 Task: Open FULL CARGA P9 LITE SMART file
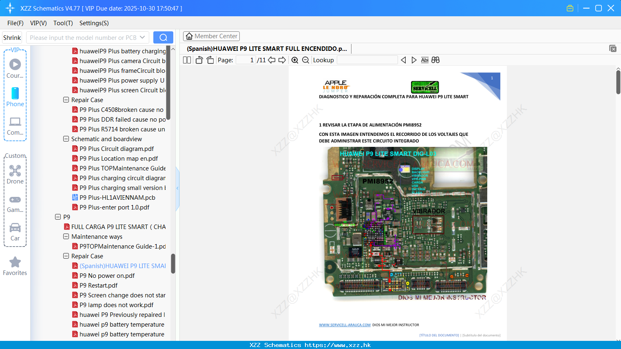pos(118,227)
